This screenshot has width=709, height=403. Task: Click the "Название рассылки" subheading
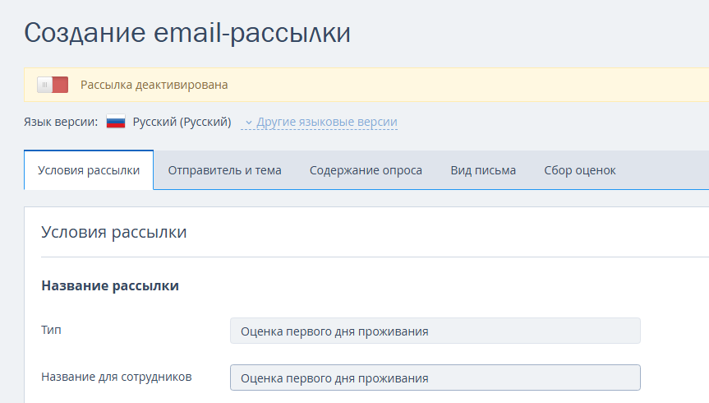tap(110, 286)
